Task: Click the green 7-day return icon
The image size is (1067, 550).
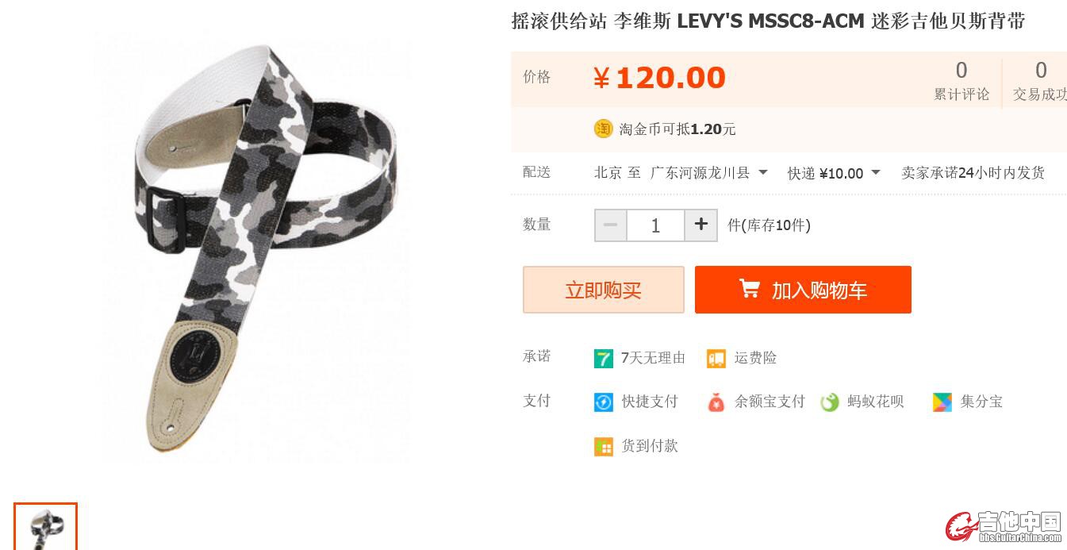Action: 603,359
